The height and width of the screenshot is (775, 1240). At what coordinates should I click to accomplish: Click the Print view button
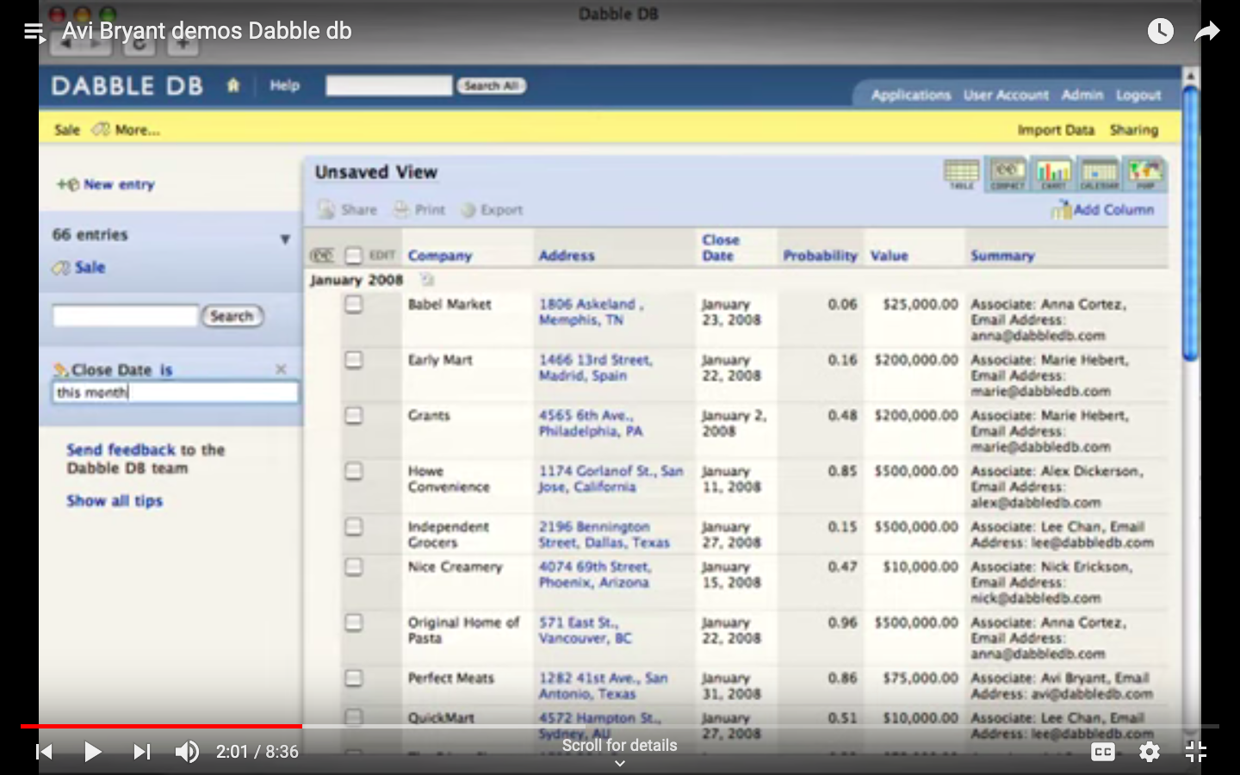[419, 209]
